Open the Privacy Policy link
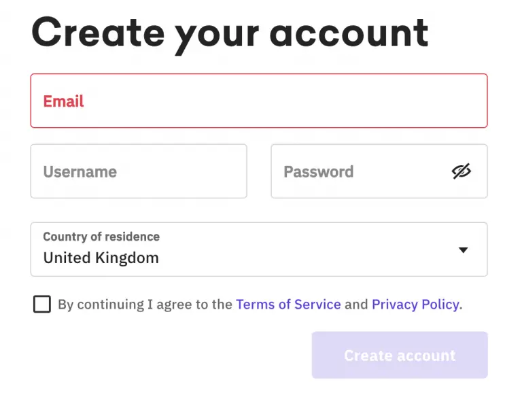The height and width of the screenshot is (397, 522). pyautogui.click(x=415, y=305)
